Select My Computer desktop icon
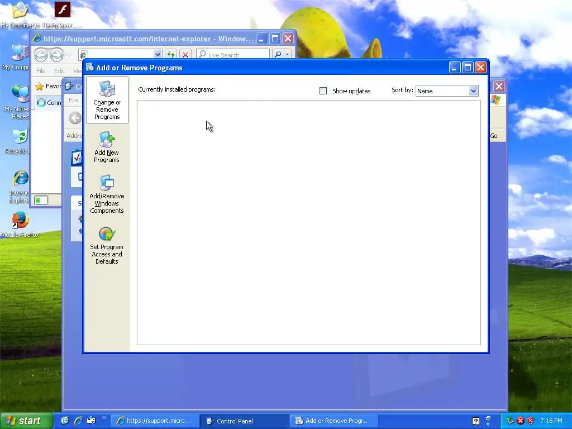 click(16, 58)
